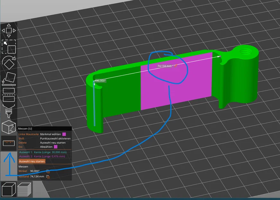280x200 pixels.
Task: Switch to 3D editor view cube
Action: [x=9, y=189]
